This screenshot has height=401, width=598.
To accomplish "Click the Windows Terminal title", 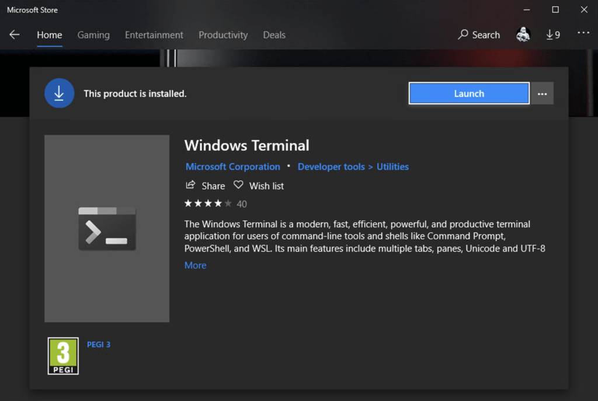I will click(x=247, y=145).
